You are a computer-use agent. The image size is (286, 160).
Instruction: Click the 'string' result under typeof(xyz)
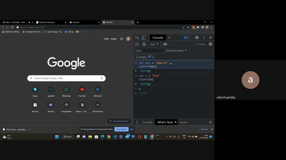click(x=145, y=71)
